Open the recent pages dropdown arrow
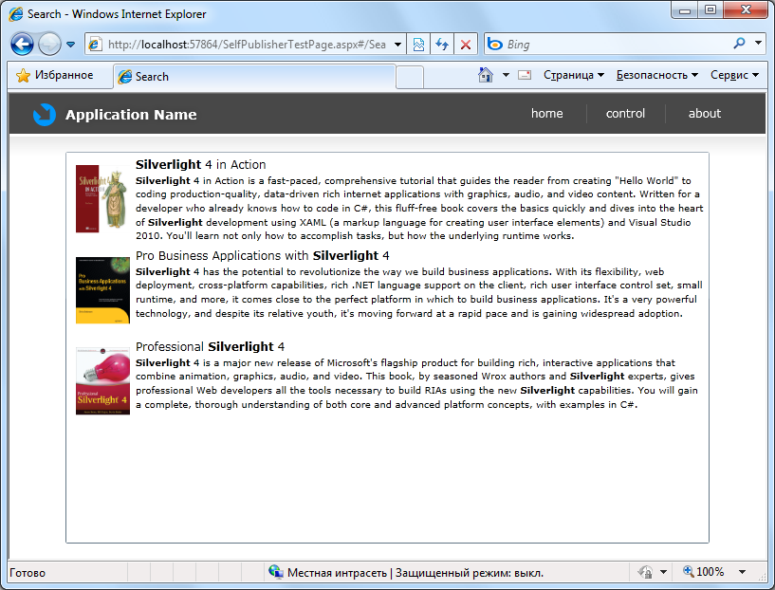Screen dimensions: 775x590 70,45
